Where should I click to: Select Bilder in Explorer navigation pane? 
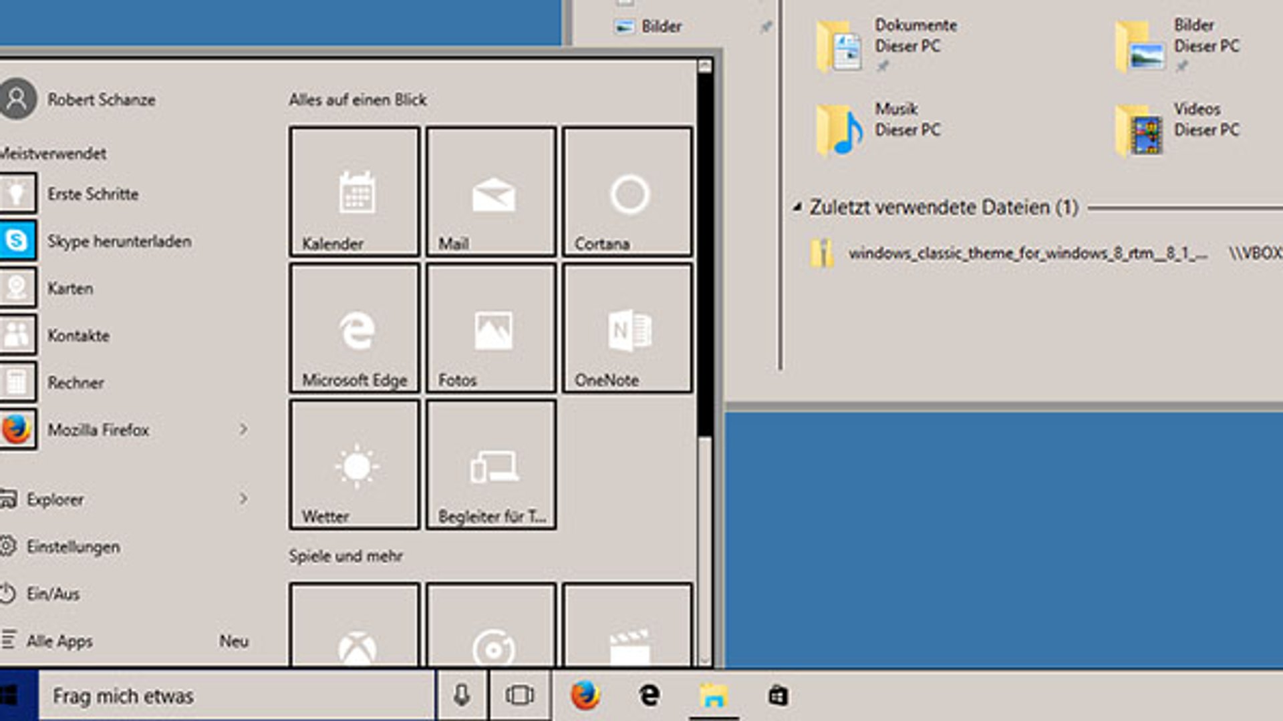coord(648,26)
